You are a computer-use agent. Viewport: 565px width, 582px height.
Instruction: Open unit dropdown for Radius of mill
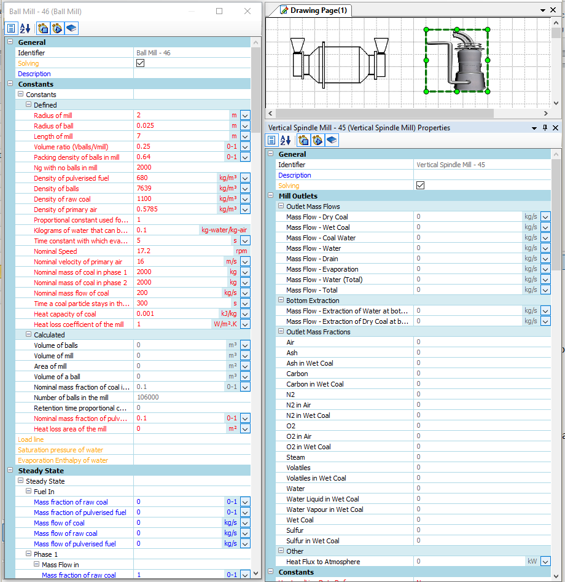point(245,116)
